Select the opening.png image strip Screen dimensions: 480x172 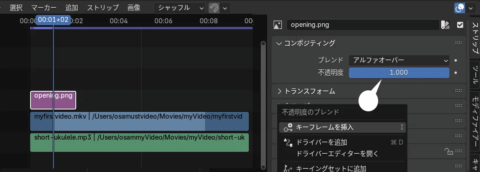click(x=53, y=100)
